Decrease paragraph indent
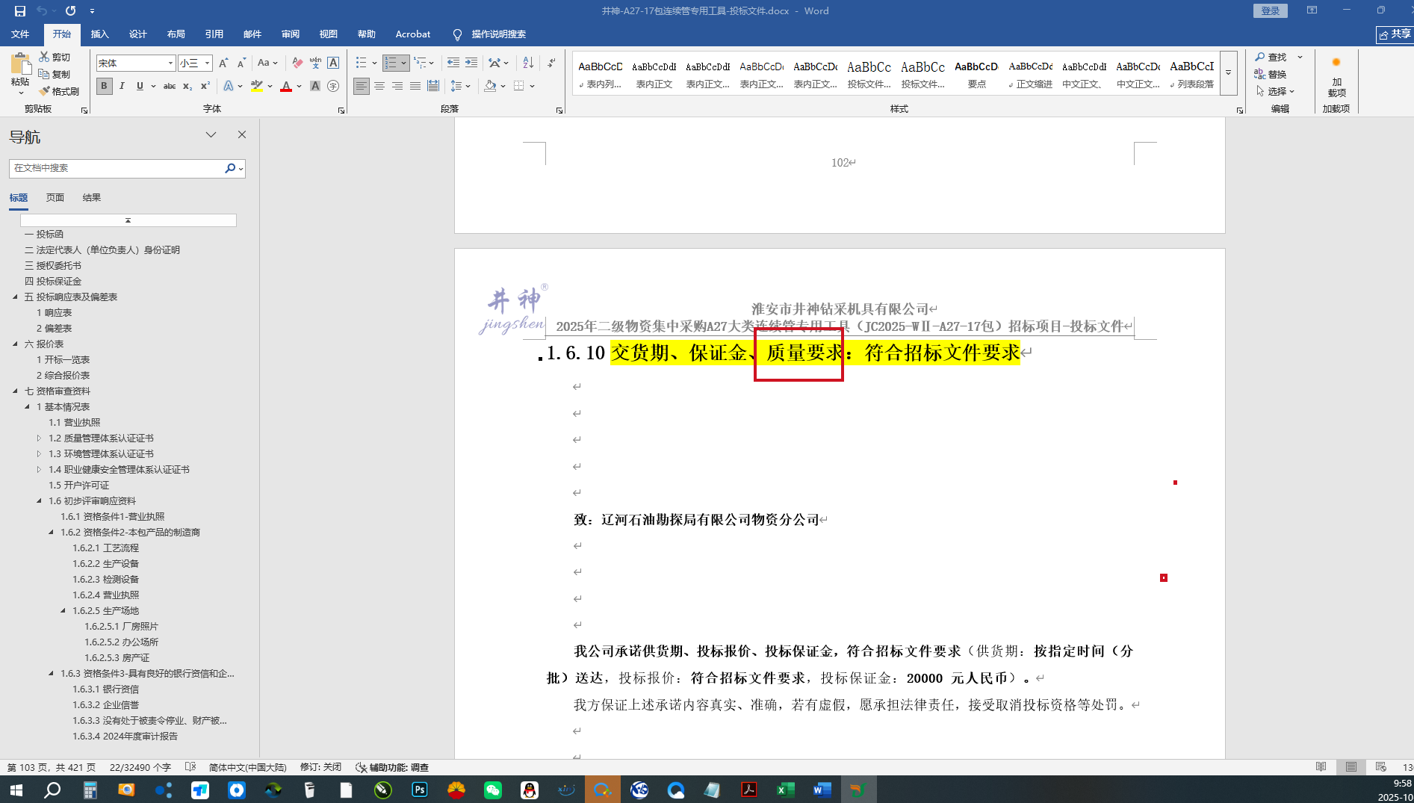This screenshot has height=803, width=1414. (x=453, y=63)
